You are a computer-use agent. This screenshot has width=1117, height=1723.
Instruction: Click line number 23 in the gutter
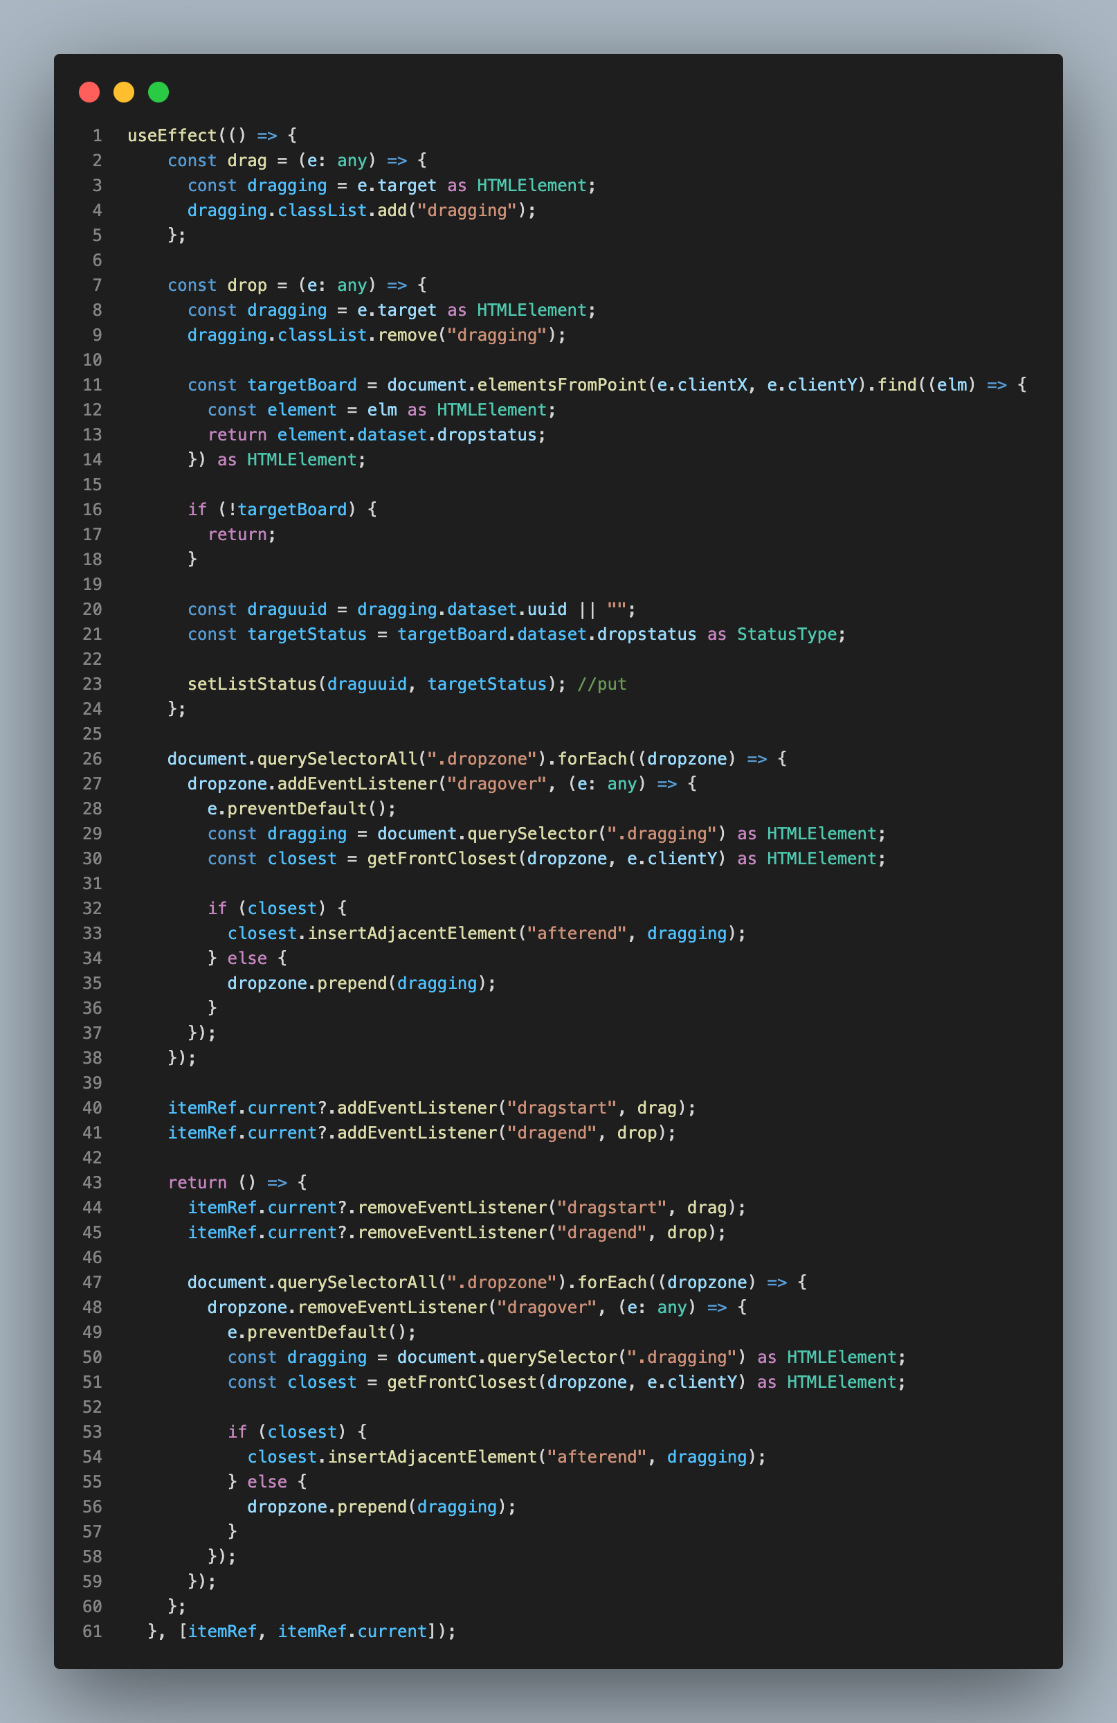tap(92, 684)
